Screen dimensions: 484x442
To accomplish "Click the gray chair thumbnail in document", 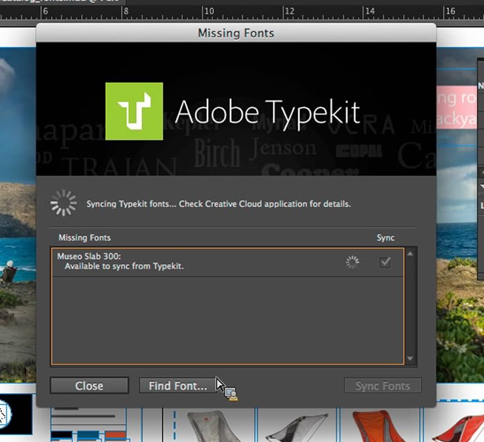I will [213, 426].
